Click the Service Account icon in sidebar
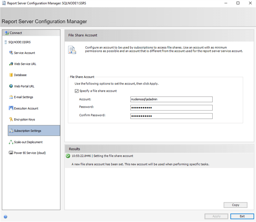 (11, 53)
